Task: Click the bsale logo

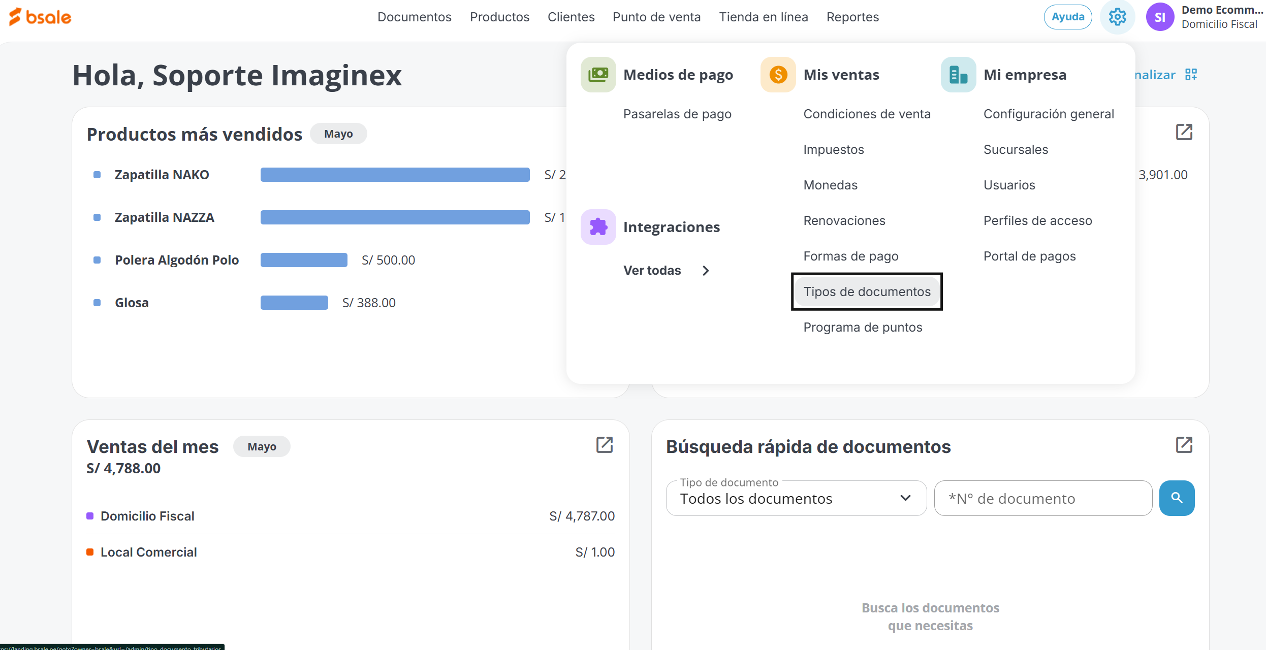Action: [40, 17]
